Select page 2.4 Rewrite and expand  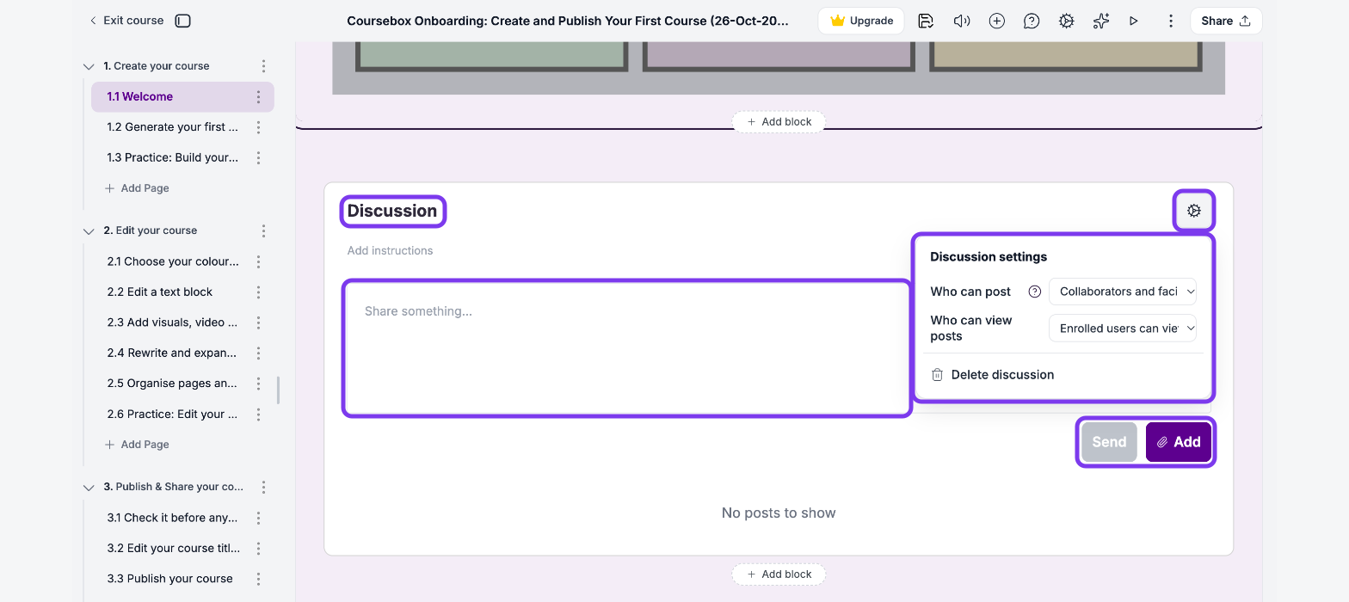coord(172,353)
